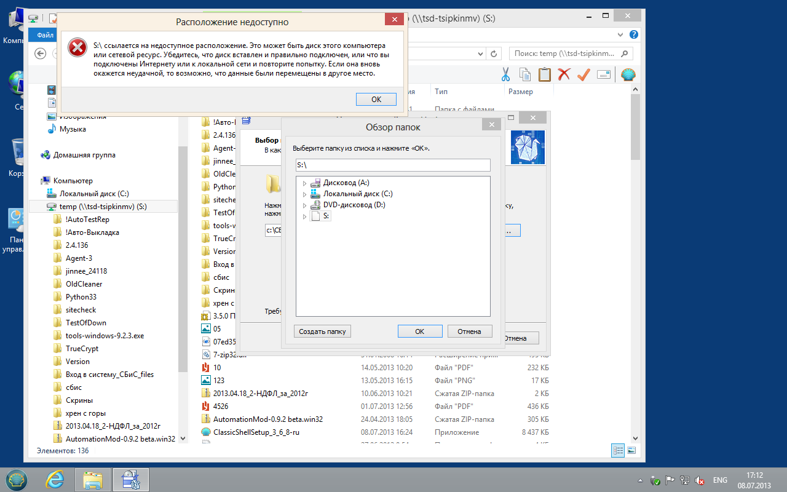Click the network icon in system tray
The image size is (787, 492).
[685, 480]
